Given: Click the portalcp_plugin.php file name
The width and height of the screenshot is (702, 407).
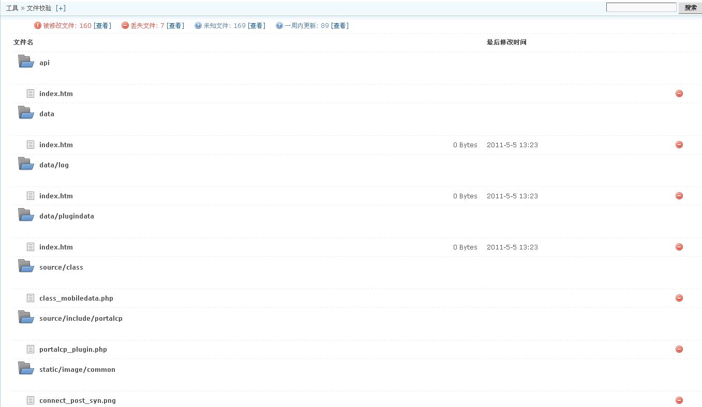Looking at the screenshot, I should (x=73, y=349).
